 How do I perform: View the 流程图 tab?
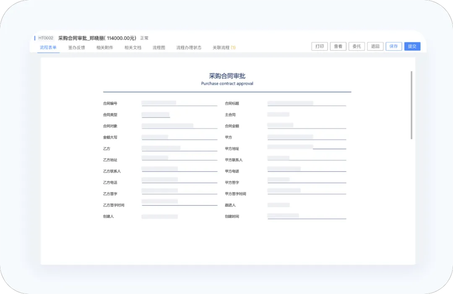coord(159,47)
